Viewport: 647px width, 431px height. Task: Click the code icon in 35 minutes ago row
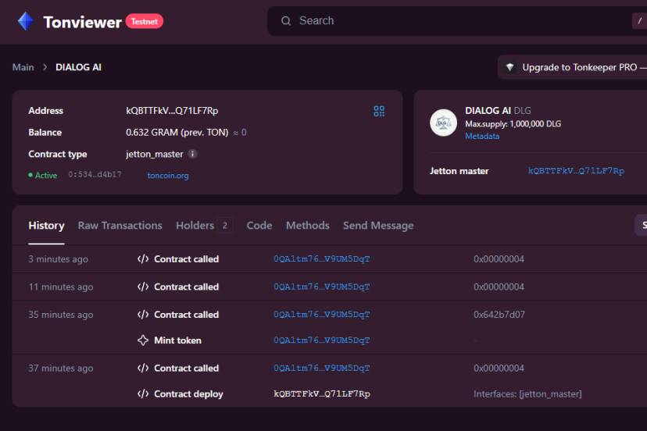tap(143, 315)
